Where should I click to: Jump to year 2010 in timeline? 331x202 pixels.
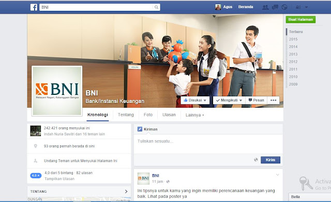(293, 77)
